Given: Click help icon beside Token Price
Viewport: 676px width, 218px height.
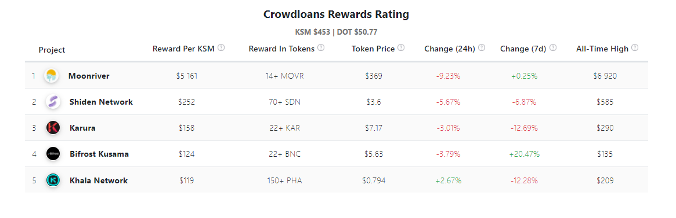Looking at the screenshot, I should point(401,48).
